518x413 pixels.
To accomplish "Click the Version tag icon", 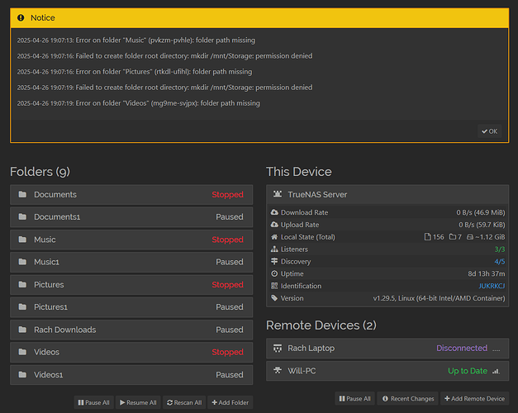I will pos(274,298).
